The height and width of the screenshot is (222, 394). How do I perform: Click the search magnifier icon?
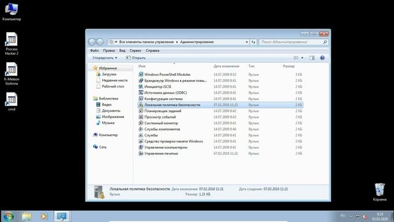(x=325, y=42)
